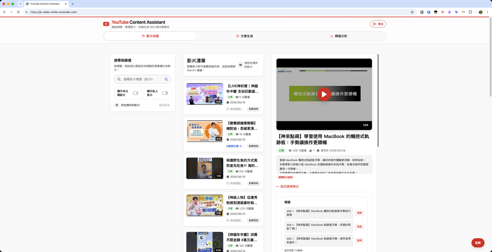
Task: Click browser back arrow
Action: pyautogui.click(x=5, y=12)
